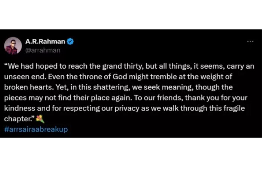The width and height of the screenshot is (262, 176).
Task: Click the phrase "we seek meaning"
Action: [x=163, y=87]
